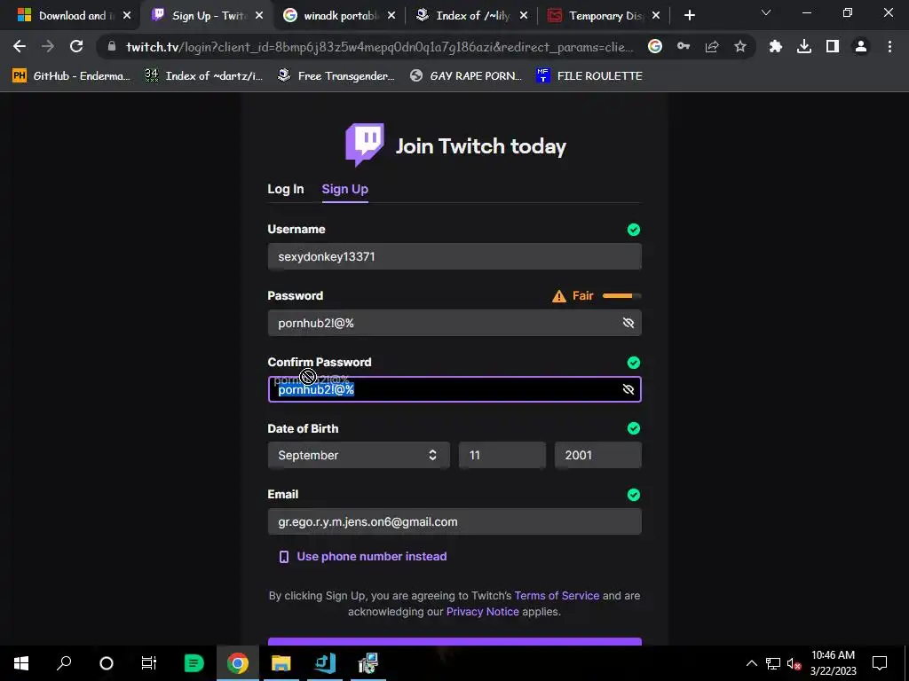This screenshot has height=681, width=909.
Task: Open the Terms of Service link
Action: pyautogui.click(x=557, y=596)
